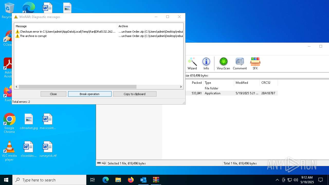Click the Info toolbar icon in WinRAR
The image size is (329, 185).
click(x=206, y=63)
